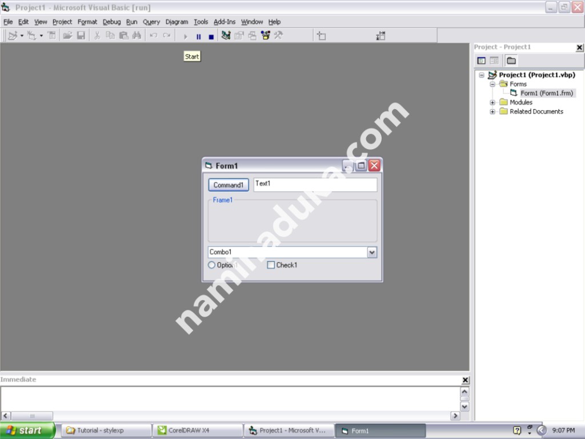Click the Windows Start button

tap(27, 430)
